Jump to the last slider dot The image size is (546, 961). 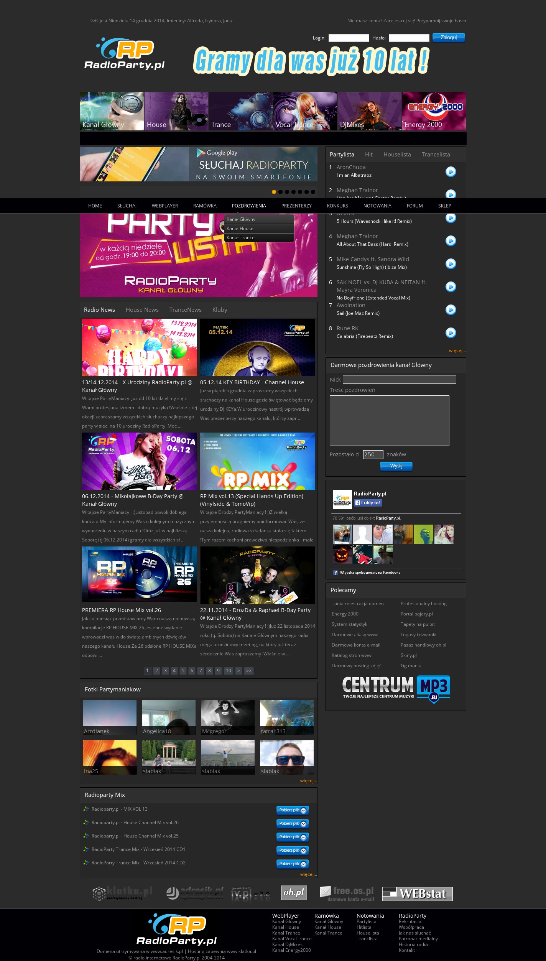313,192
